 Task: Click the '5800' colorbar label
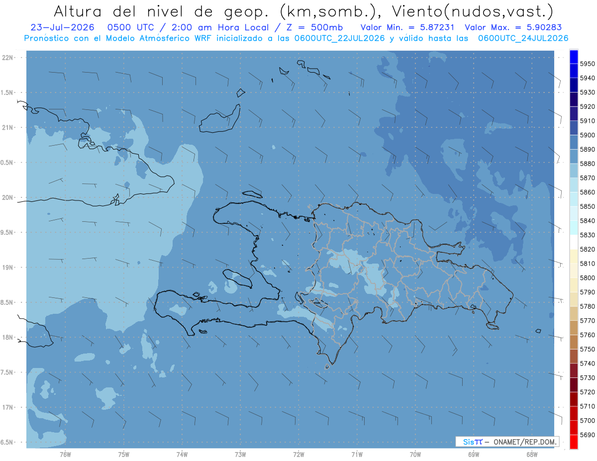(x=587, y=277)
